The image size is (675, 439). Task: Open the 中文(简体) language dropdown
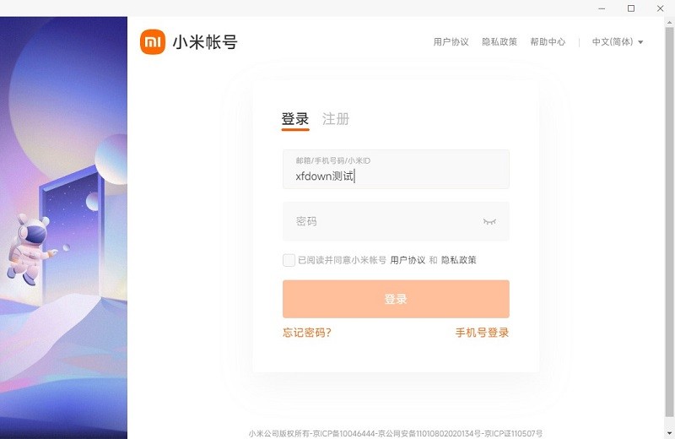point(618,42)
